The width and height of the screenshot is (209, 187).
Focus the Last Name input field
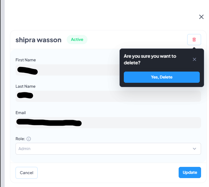point(108,96)
